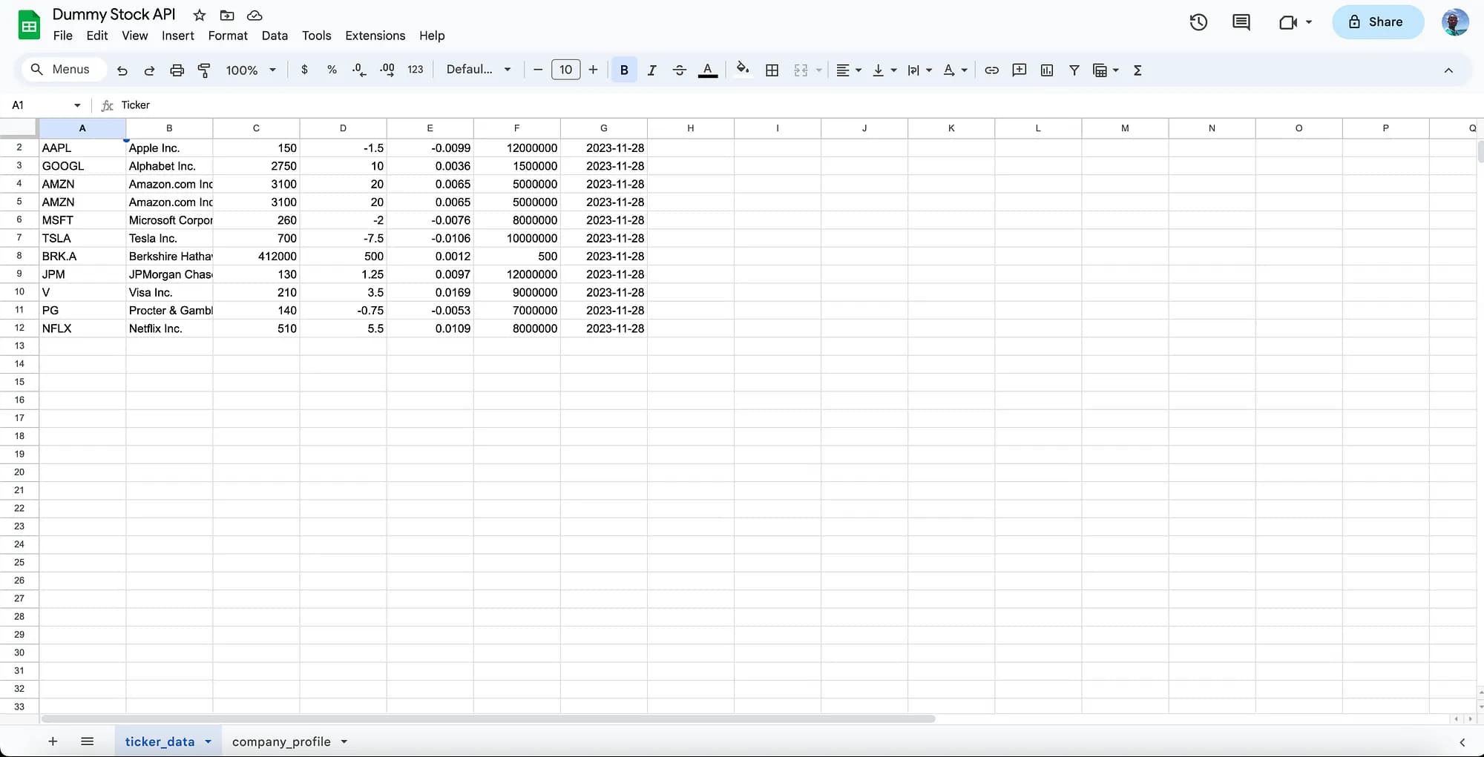1484x757 pixels.
Task: Open the zoom 100% dropdown
Action: tap(251, 70)
